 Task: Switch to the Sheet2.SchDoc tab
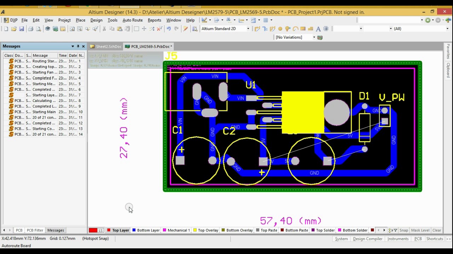tap(106, 46)
